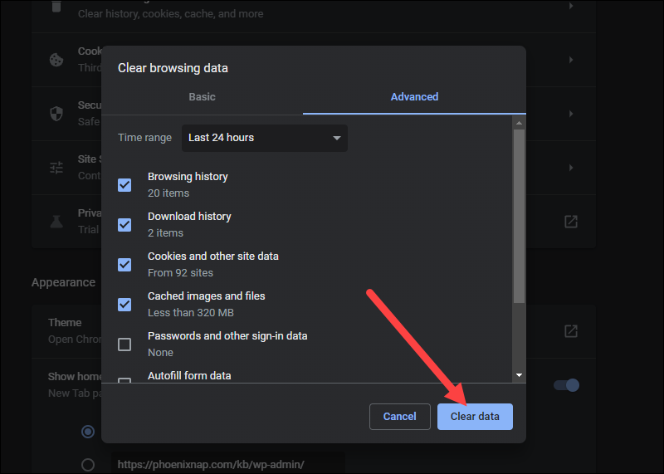This screenshot has height=474, width=664.
Task: Click the cookie icon in settings
Action: [56, 60]
